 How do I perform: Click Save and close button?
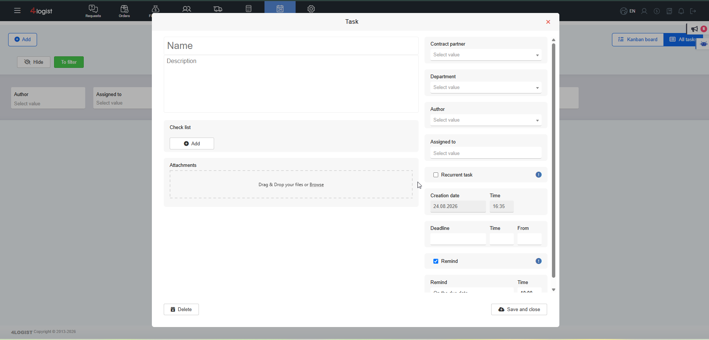519,310
